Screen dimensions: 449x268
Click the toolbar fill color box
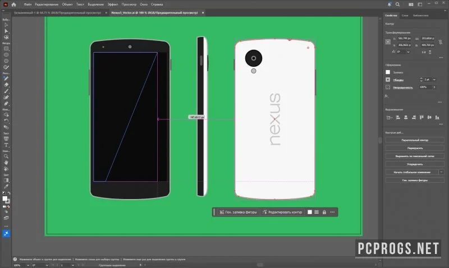click(5, 198)
